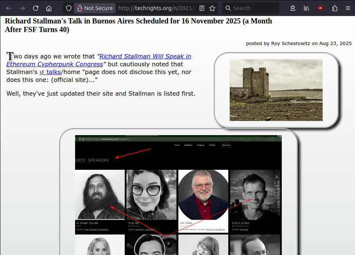This screenshot has height=255, width=355.
Task: Click the "About Us" pill in the embedded navigation
Action: (x=226, y=145)
